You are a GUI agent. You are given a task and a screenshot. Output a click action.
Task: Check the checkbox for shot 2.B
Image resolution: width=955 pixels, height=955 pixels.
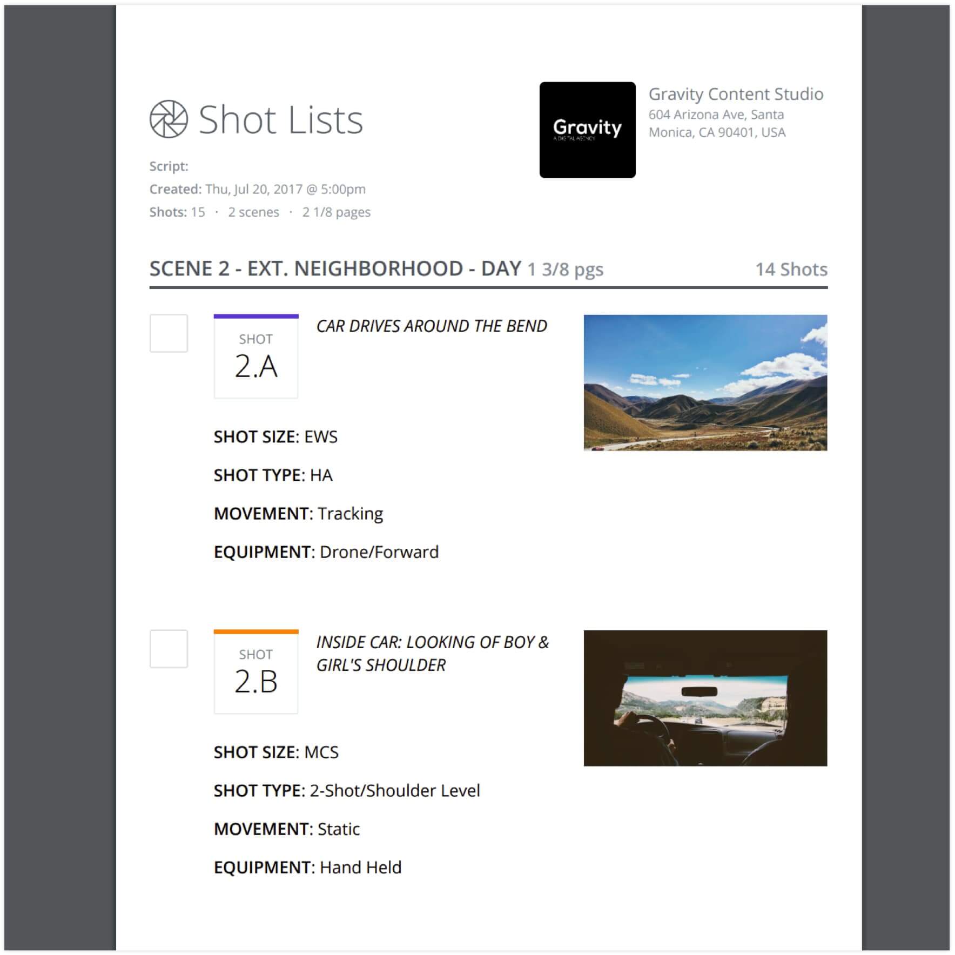(x=169, y=649)
